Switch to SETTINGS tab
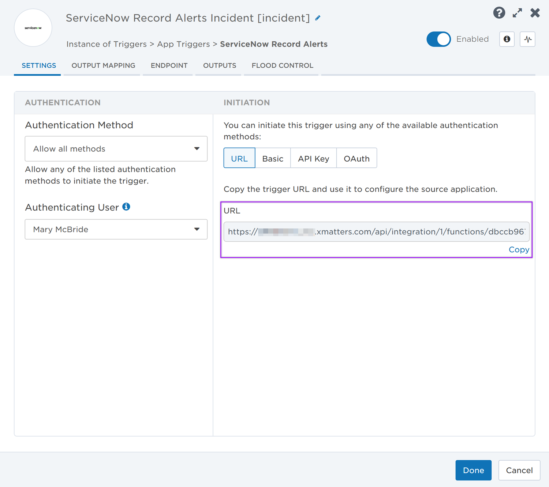549x487 pixels. (39, 66)
